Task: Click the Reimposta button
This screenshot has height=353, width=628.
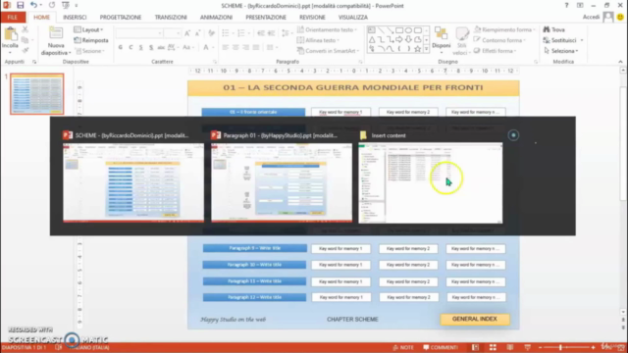Action: click(91, 40)
